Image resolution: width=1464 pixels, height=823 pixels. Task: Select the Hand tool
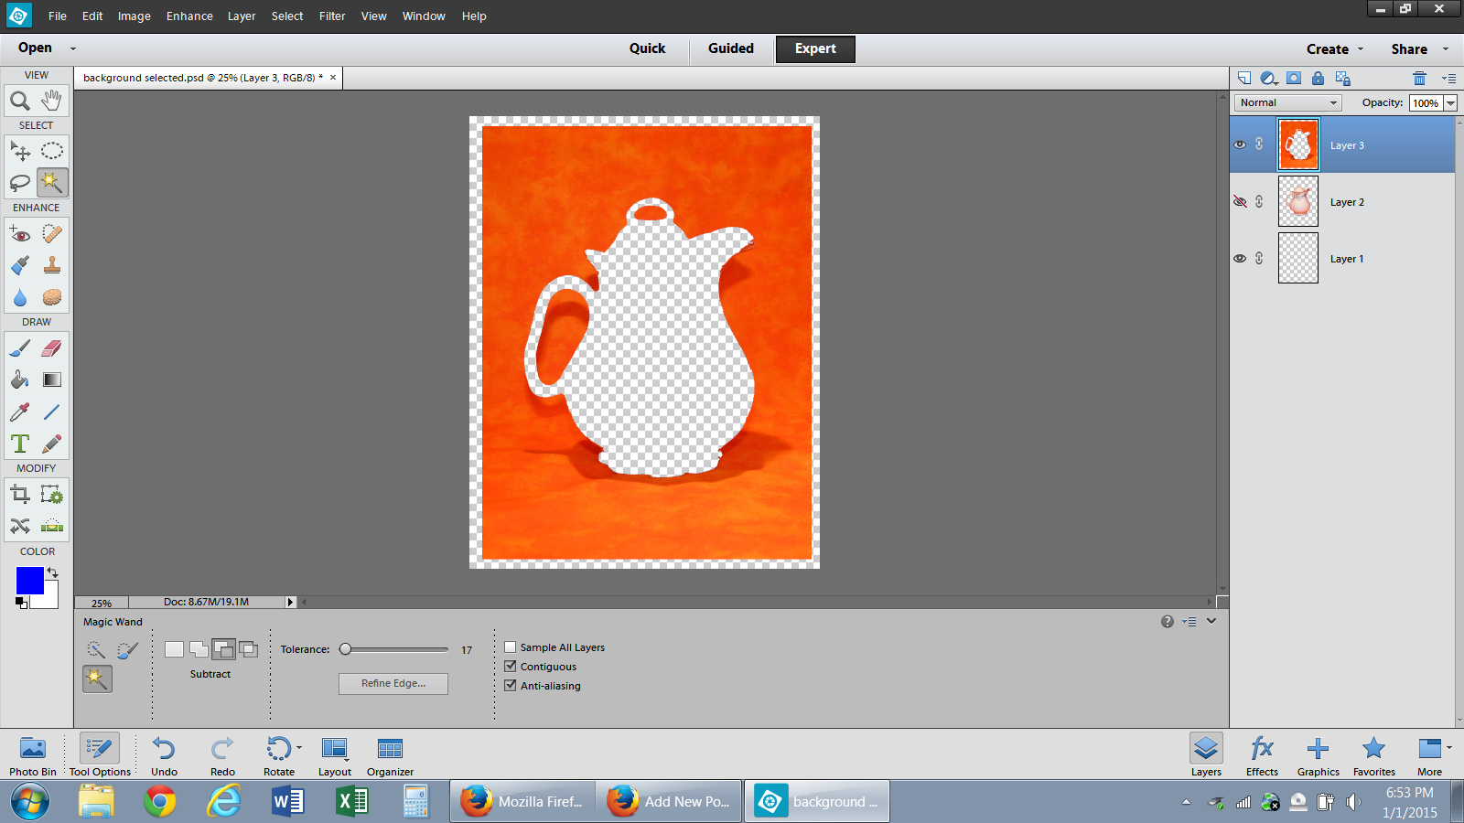tap(52, 101)
